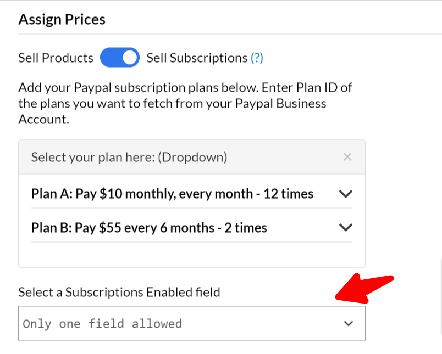This screenshot has height=354, width=442.
Task: Select the Plan A $10 monthly row title
Action: [x=172, y=194]
